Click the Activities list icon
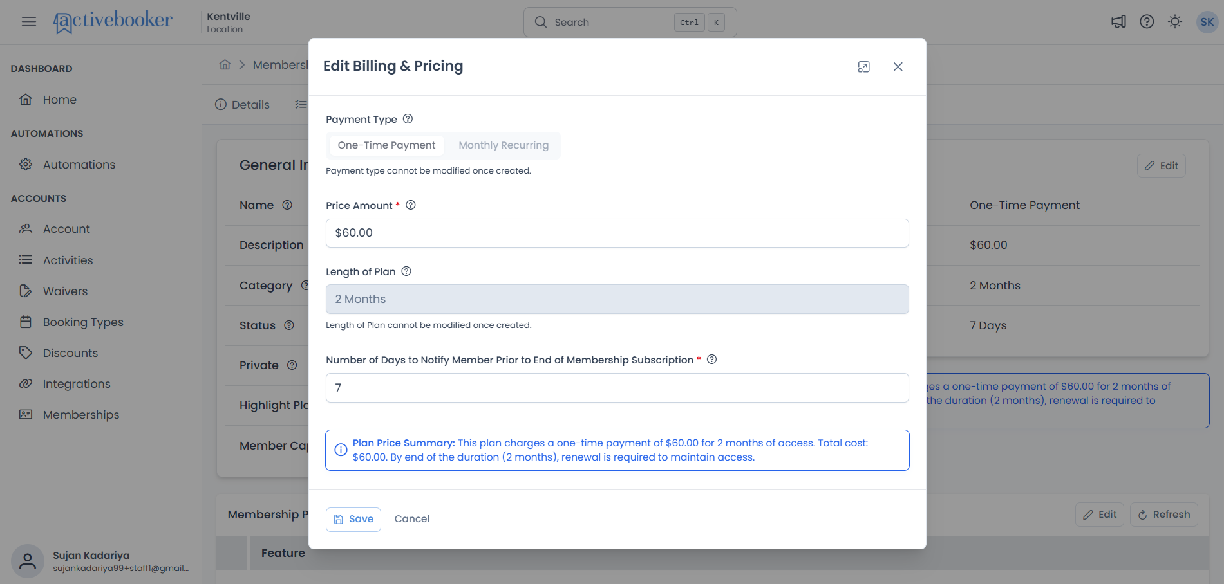This screenshot has width=1224, height=584. coord(26,260)
